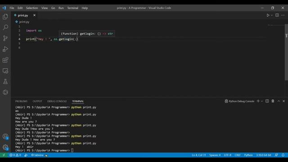The height and width of the screenshot is (162, 288).
Task: Switch to the Terminal panel tab
Action: 78,101
